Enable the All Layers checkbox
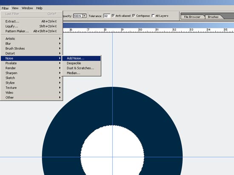The width and height of the screenshot is (234, 175). 153,16
